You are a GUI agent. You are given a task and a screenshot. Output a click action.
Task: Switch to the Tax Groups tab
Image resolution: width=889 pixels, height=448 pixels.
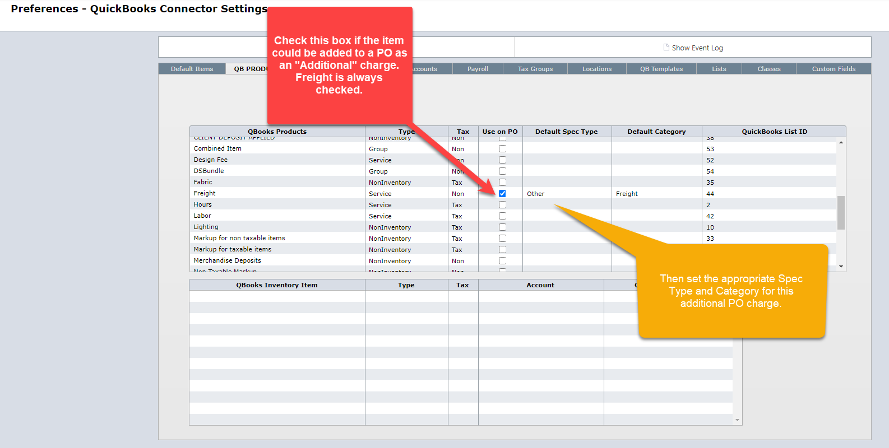535,69
